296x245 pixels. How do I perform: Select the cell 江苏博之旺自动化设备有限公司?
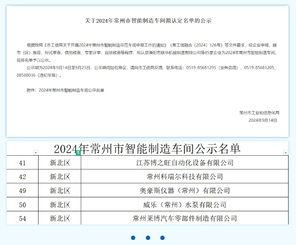pyautogui.click(x=184, y=163)
